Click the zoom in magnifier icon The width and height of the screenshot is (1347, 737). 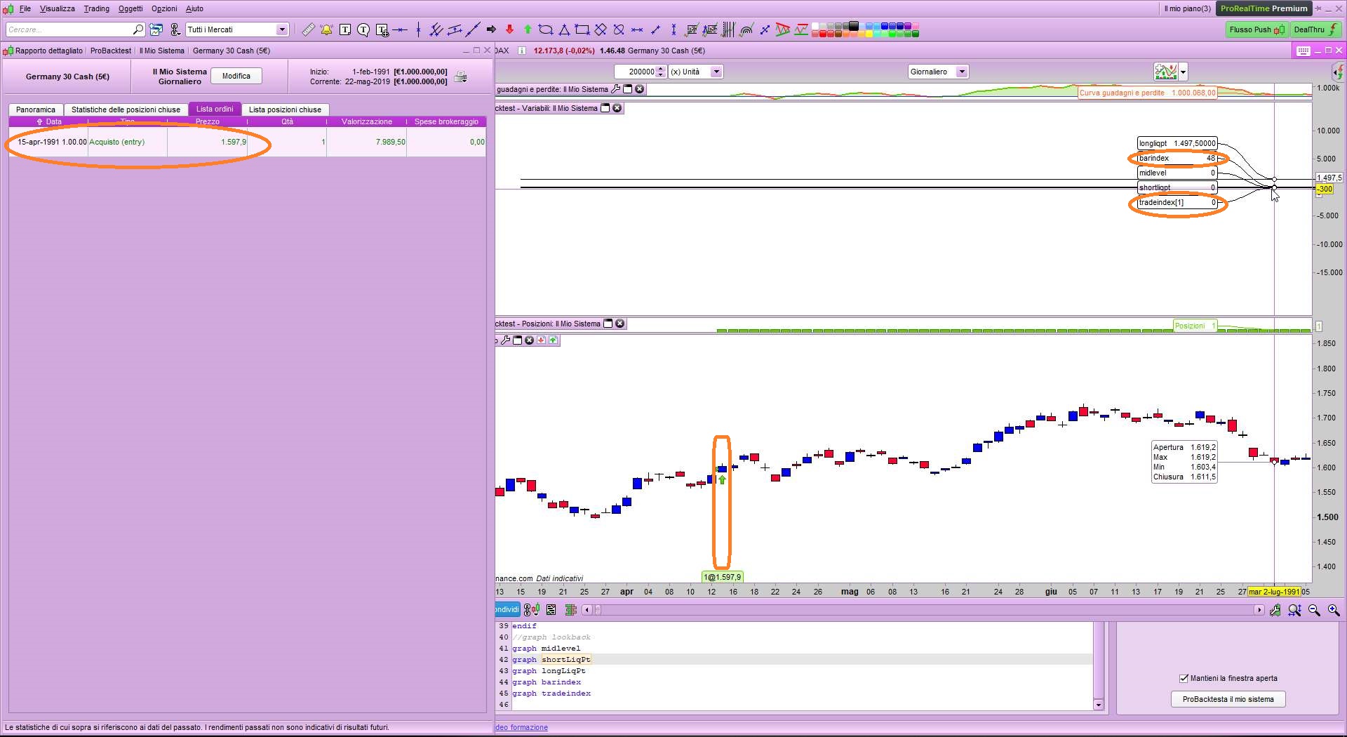point(1334,610)
